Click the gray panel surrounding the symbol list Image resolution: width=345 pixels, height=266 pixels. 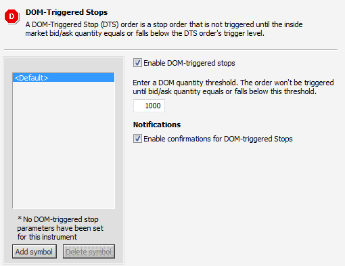[64, 65]
